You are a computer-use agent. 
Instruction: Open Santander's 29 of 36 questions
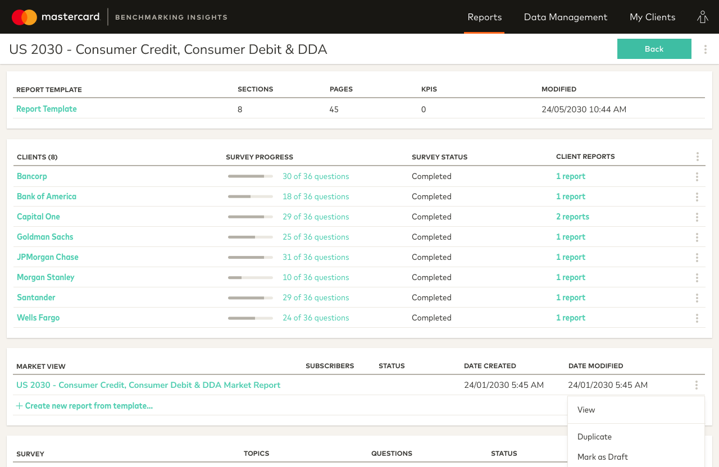pos(316,297)
